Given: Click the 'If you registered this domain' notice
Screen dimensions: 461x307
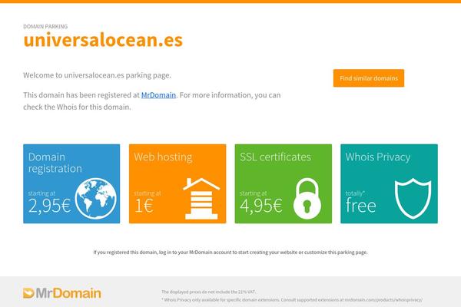Looking at the screenshot, I should [x=230, y=252].
